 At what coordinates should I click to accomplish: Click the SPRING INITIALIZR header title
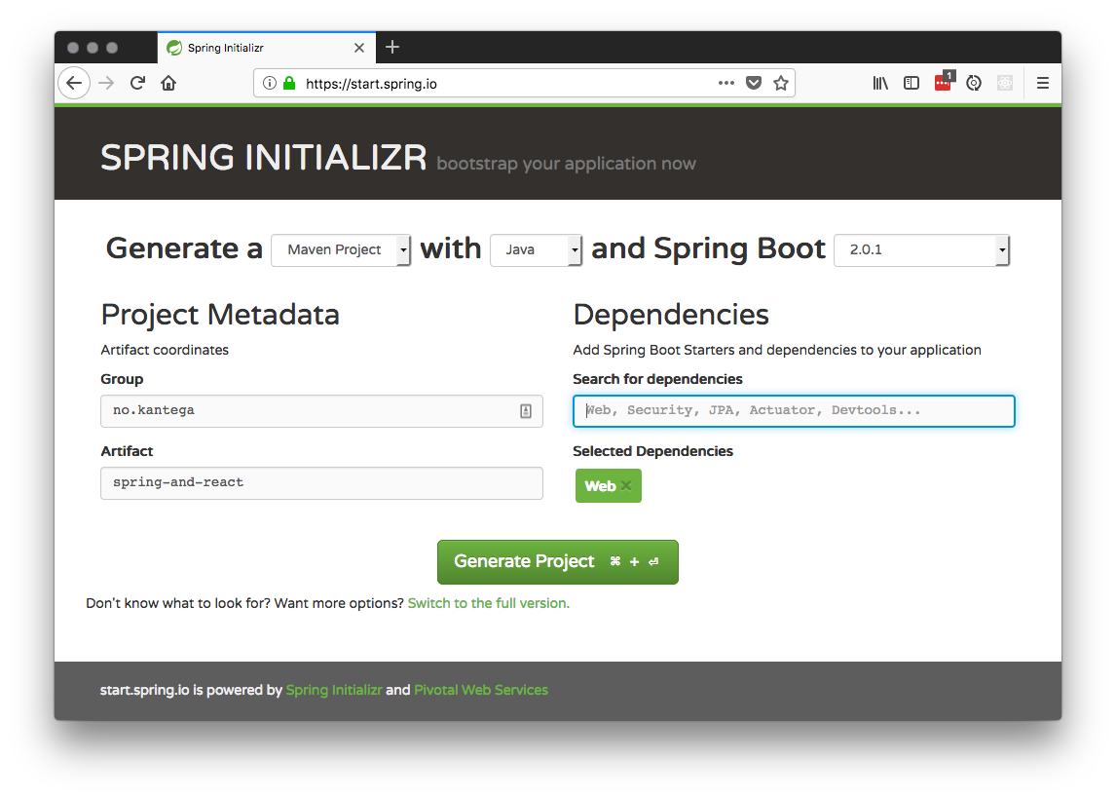[263, 157]
